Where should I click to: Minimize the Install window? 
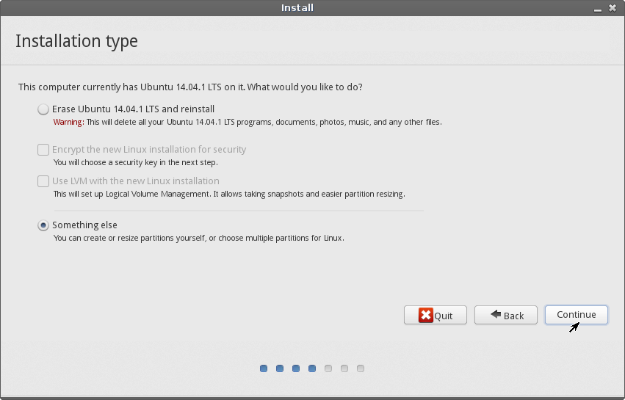598,9
